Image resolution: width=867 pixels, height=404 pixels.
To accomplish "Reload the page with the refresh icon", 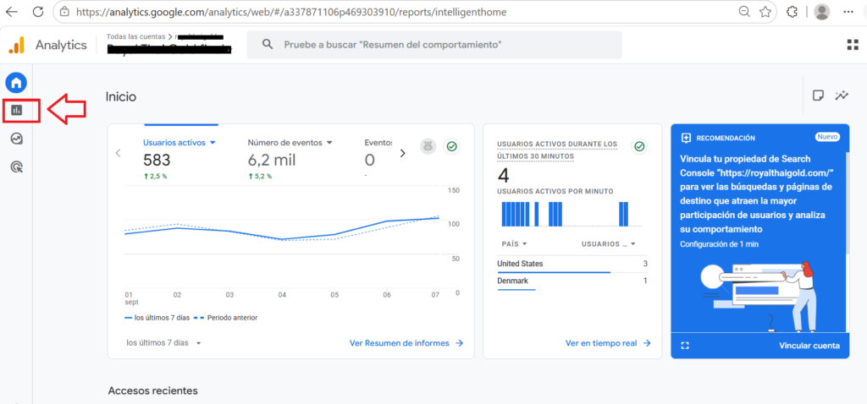I will 38,12.
